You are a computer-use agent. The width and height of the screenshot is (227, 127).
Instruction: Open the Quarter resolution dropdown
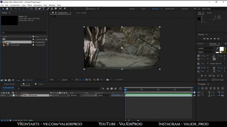pos(67,80)
